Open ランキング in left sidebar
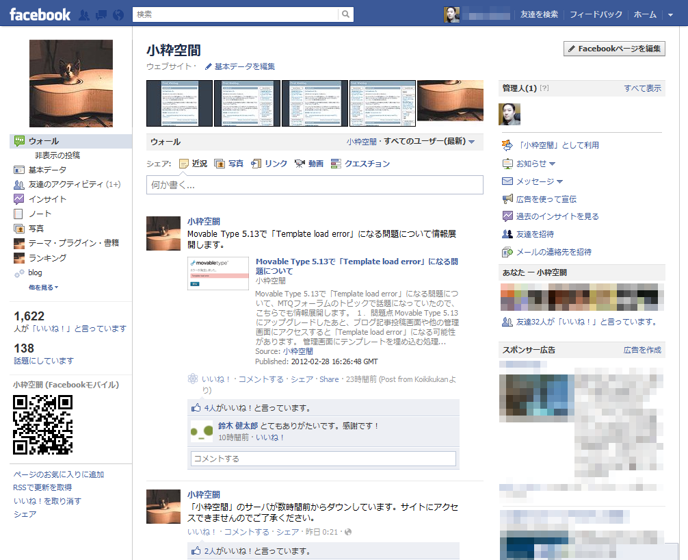 (x=47, y=258)
